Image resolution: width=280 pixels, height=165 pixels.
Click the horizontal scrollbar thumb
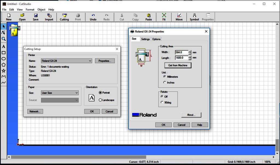point(78,157)
